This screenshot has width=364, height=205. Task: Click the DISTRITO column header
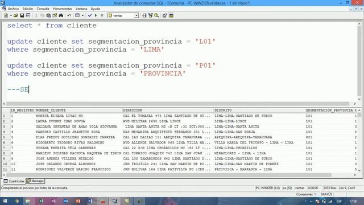[x=259, y=110]
